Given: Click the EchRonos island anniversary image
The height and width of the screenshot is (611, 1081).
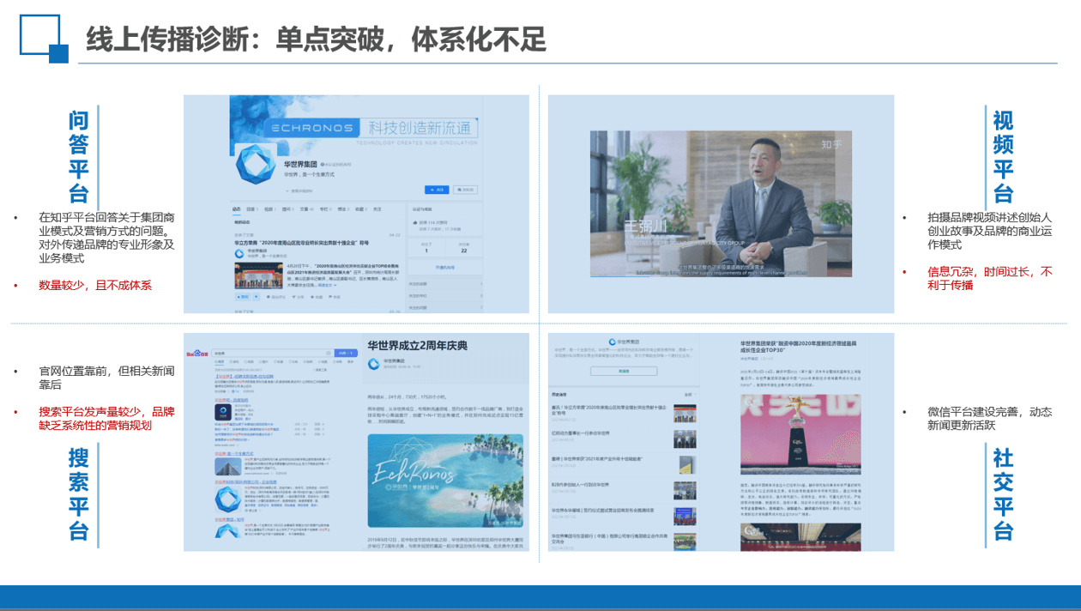Looking at the screenshot, I should point(445,480).
